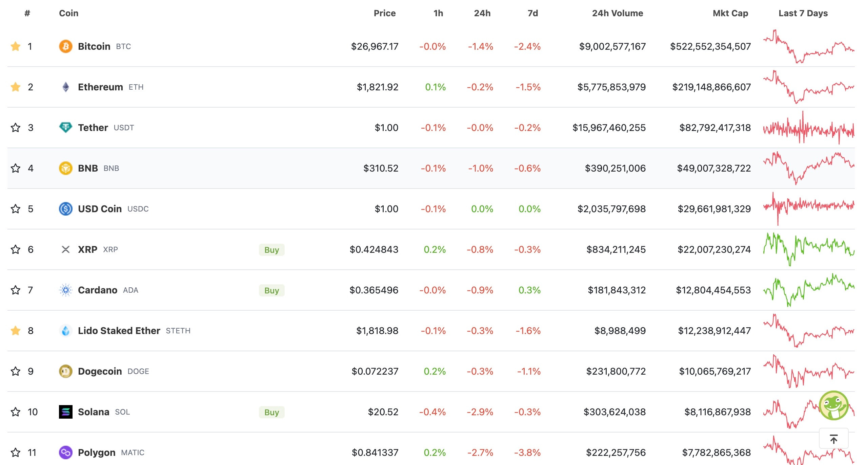Sort table by rank number column
This screenshot has height=465, width=865.
(x=27, y=13)
